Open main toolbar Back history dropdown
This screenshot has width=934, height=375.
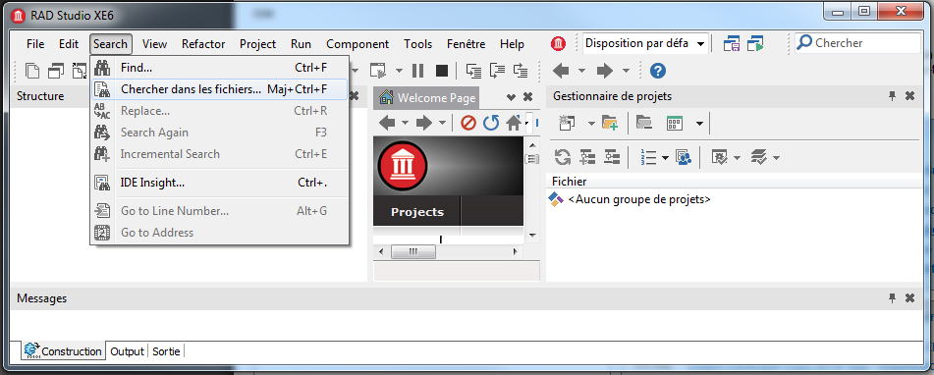582,72
